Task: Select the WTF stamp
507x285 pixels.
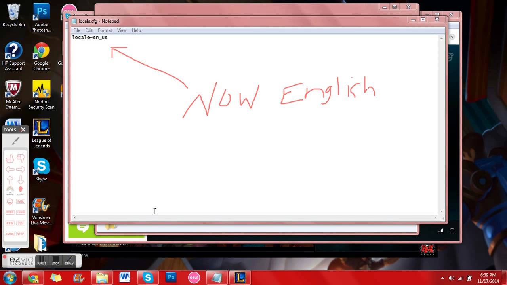Action: [x=21, y=234]
